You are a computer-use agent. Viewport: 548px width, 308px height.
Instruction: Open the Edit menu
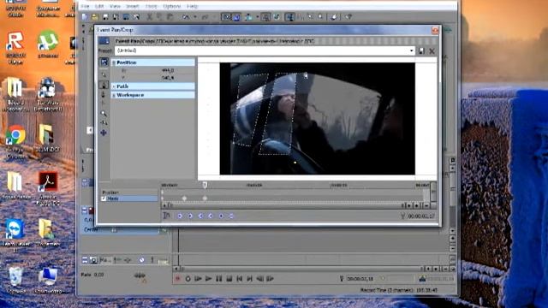(99, 6)
